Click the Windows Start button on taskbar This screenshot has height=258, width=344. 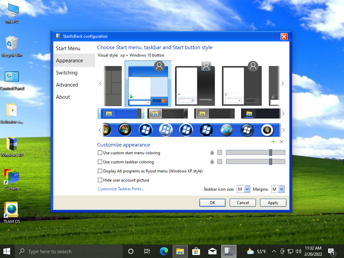(x=7, y=251)
